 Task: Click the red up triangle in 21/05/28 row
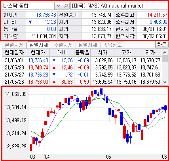[54, 67]
